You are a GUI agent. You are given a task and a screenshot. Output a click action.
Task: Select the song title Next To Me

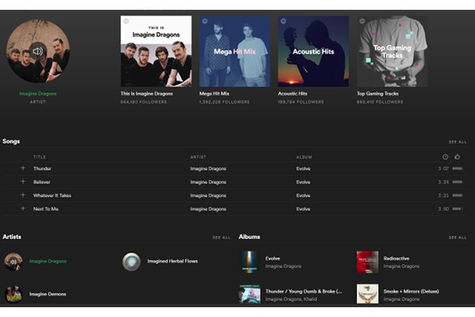[45, 209]
